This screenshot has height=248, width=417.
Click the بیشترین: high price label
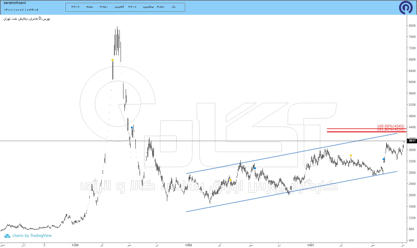click(148, 7)
